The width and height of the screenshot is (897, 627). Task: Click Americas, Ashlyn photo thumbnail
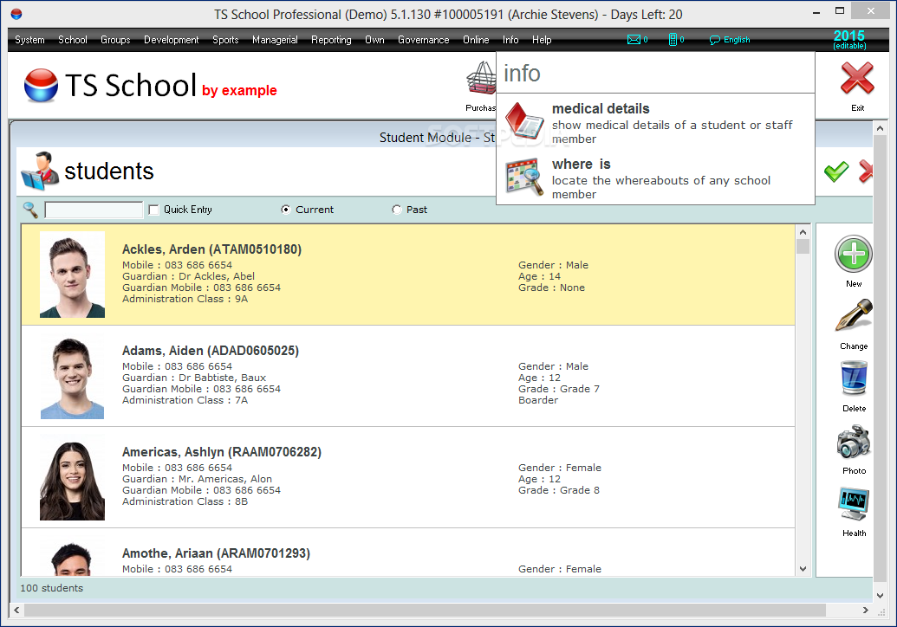(x=72, y=477)
